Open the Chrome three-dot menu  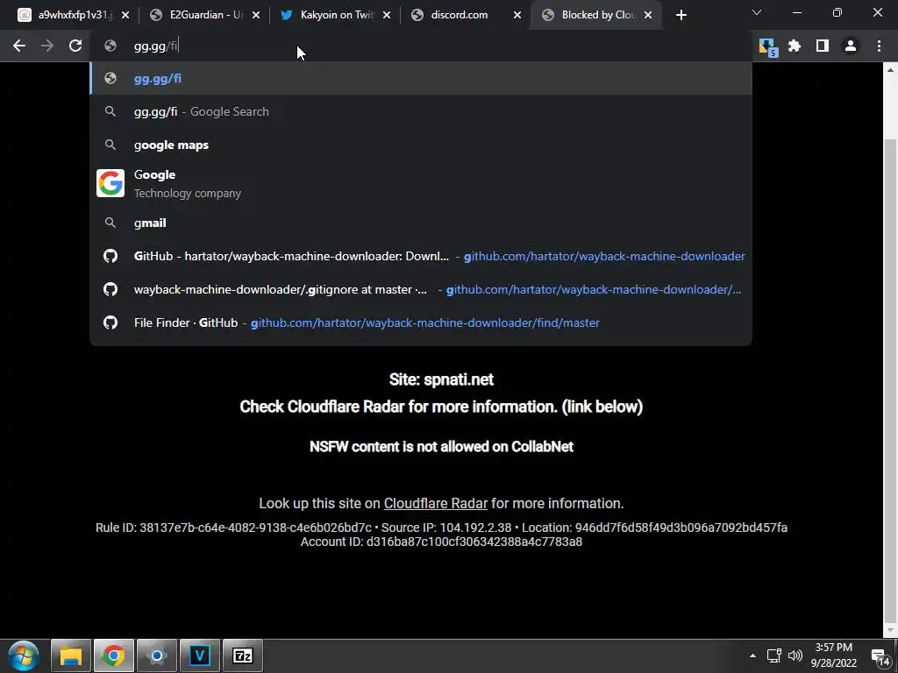coord(879,46)
